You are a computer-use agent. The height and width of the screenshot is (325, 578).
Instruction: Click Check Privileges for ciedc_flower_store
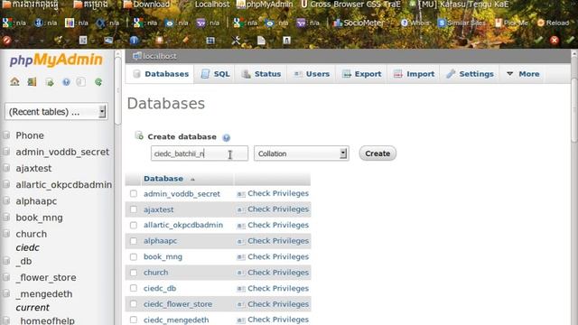click(x=278, y=304)
